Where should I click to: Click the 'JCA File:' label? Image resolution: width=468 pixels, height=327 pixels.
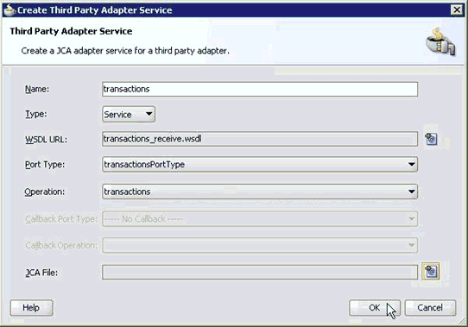[41, 273]
